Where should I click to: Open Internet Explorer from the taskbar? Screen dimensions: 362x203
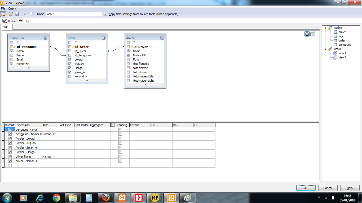[x=40, y=198]
